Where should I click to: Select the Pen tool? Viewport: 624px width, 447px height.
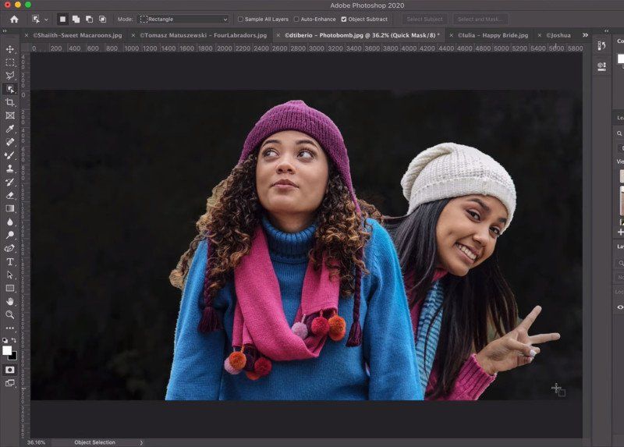[x=10, y=248]
